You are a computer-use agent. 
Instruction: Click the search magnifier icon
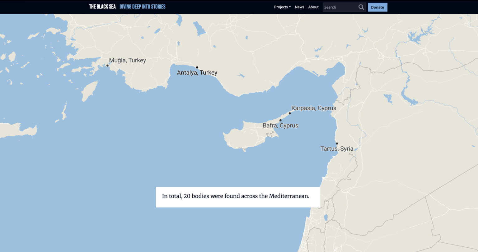[361, 7]
